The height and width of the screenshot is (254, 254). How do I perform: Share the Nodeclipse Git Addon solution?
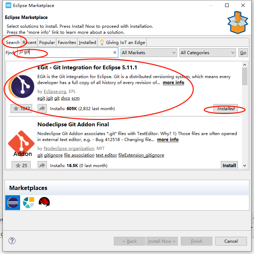[42, 165]
